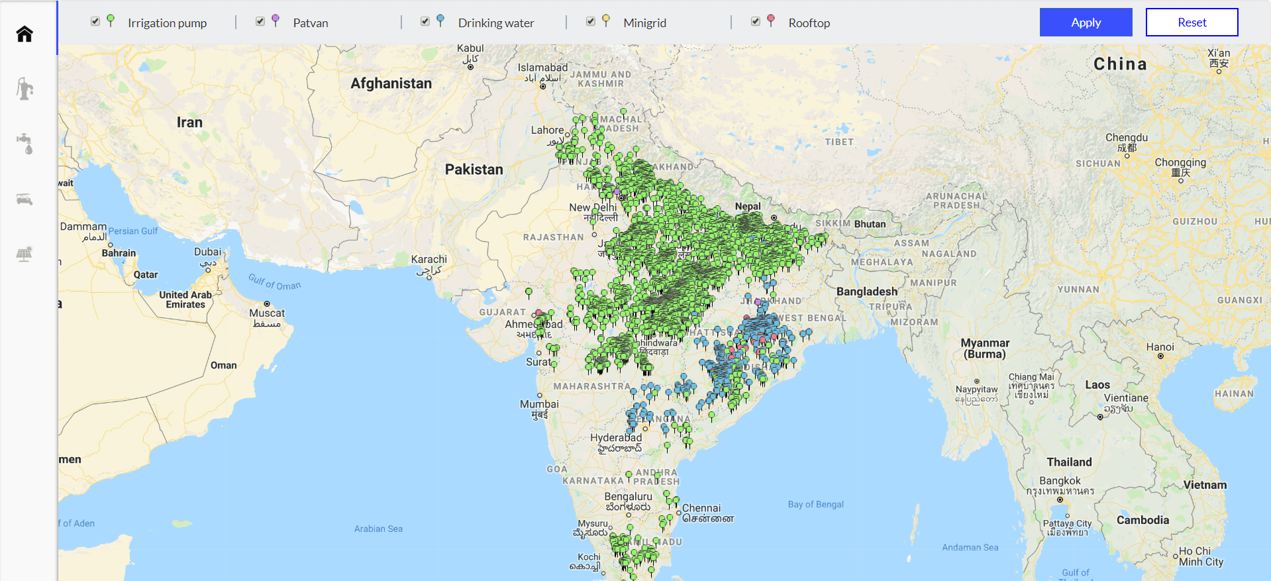1271x581 pixels.
Task: Click the blue Drinking water legend pin
Action: pos(440,21)
